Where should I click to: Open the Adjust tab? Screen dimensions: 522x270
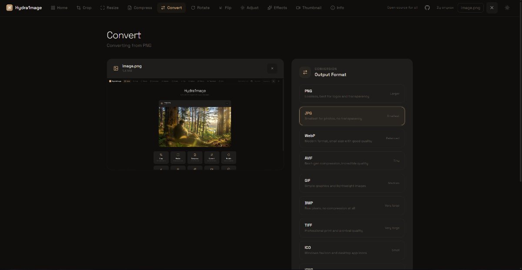[x=250, y=8]
